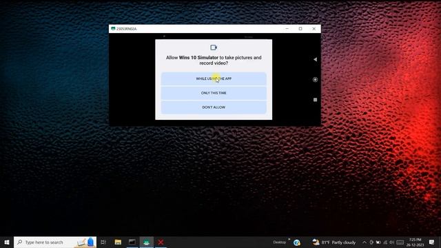The height and width of the screenshot is (248, 441).
Task: Open Task View from the taskbar
Action: [103, 242]
